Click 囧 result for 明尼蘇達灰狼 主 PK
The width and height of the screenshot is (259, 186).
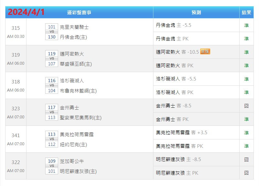(x=246, y=173)
